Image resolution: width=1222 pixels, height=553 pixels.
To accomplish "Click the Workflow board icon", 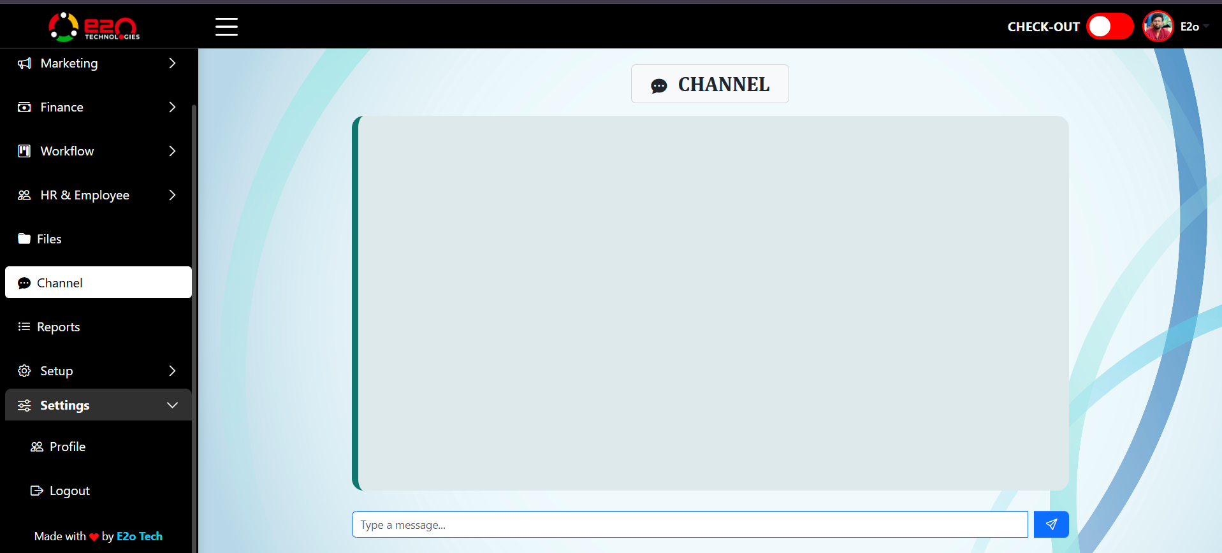I will 24,151.
